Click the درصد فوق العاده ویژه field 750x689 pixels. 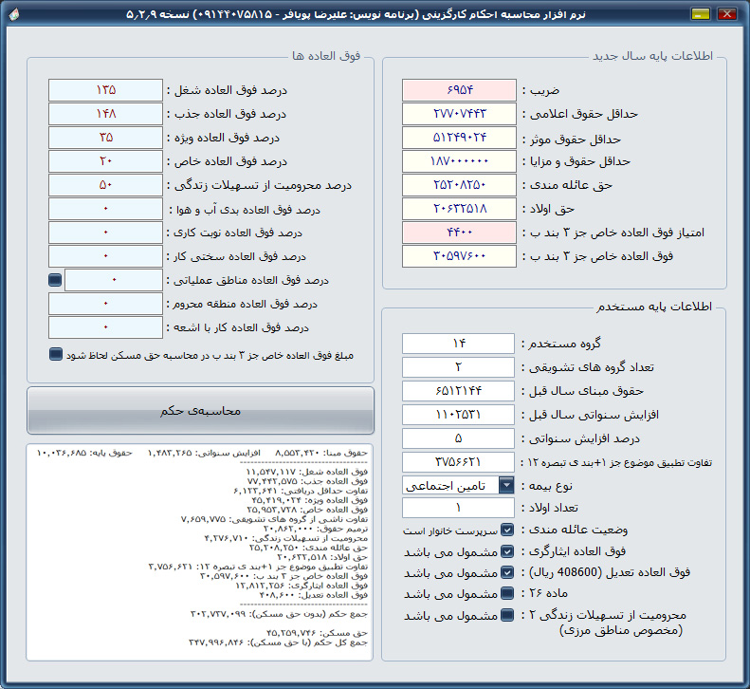pos(105,138)
